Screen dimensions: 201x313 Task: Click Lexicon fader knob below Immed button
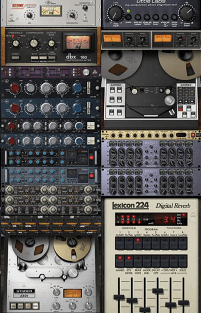point(119,297)
